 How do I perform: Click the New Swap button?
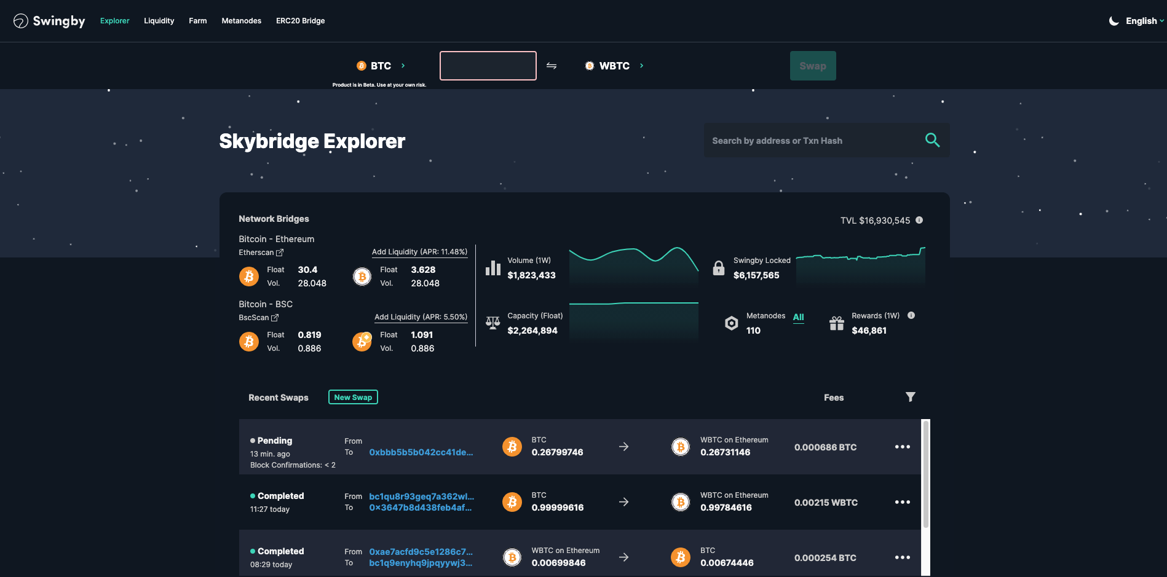[353, 397]
